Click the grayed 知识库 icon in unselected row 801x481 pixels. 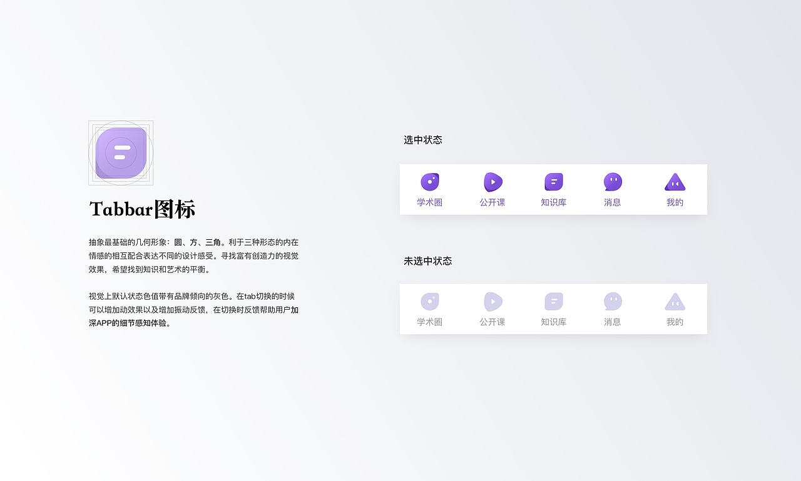click(553, 301)
